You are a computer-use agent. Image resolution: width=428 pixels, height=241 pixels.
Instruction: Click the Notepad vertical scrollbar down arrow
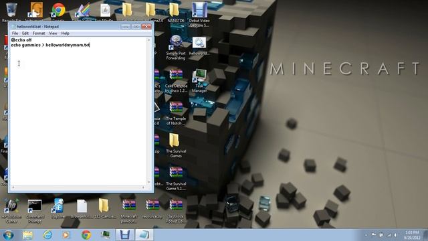pos(148,182)
